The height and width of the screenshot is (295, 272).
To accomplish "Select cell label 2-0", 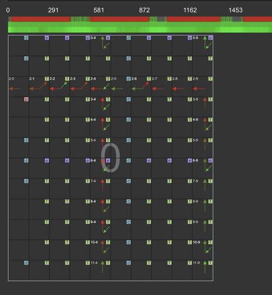I will (x=11, y=79).
